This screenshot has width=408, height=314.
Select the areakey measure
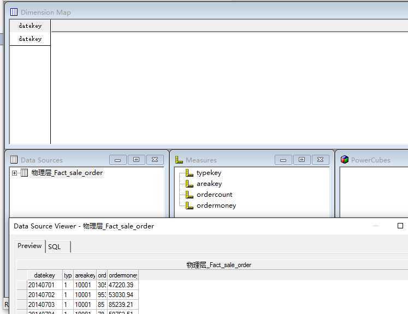point(209,184)
